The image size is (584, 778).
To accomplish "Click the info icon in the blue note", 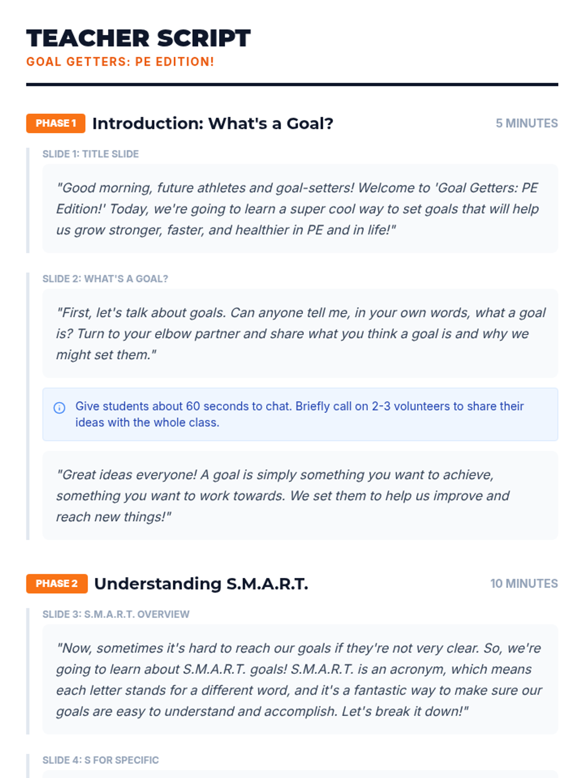I will point(59,407).
